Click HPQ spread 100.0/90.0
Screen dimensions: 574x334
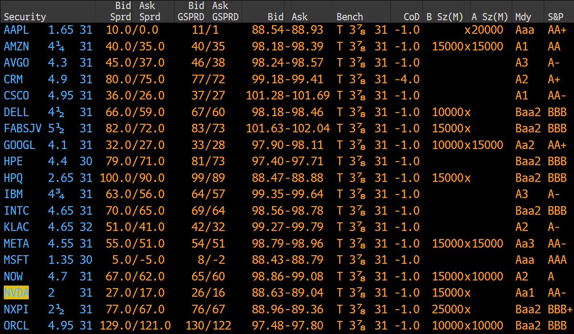click(x=132, y=178)
